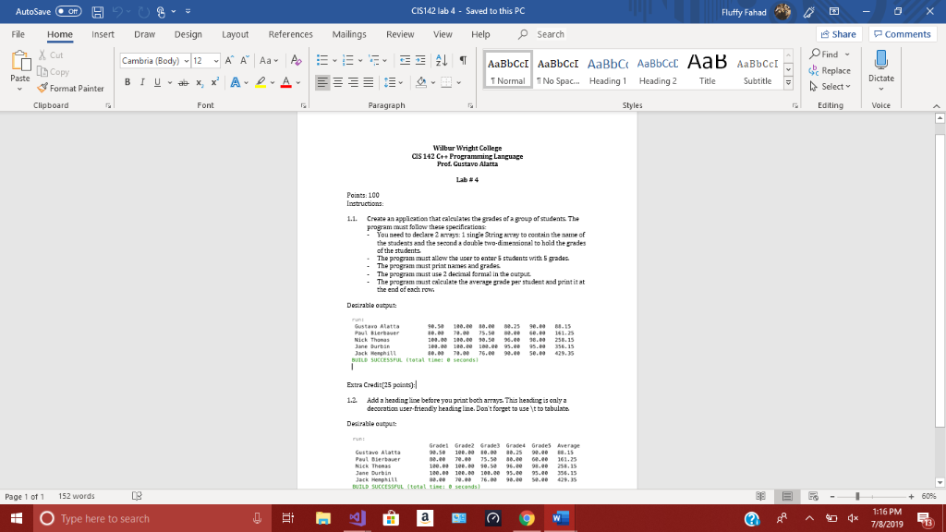946x532 pixels.
Task: Align text right
Action: pyautogui.click(x=353, y=82)
